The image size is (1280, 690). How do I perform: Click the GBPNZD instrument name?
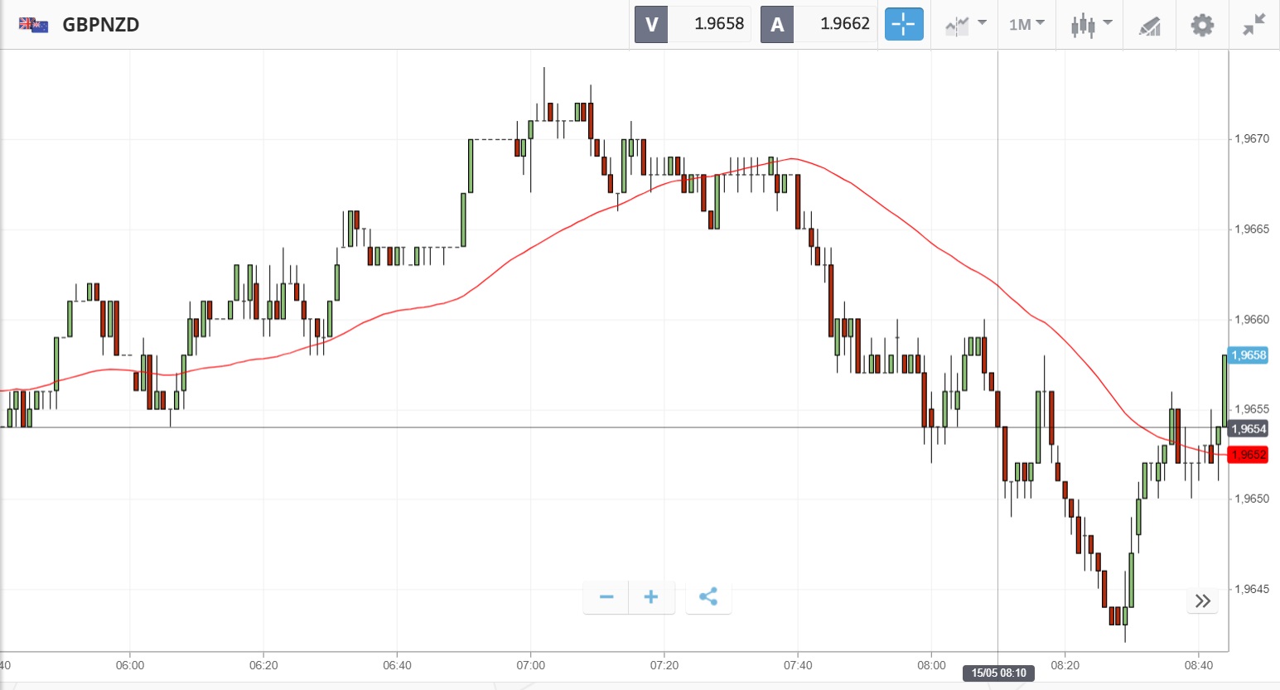pyautogui.click(x=101, y=25)
